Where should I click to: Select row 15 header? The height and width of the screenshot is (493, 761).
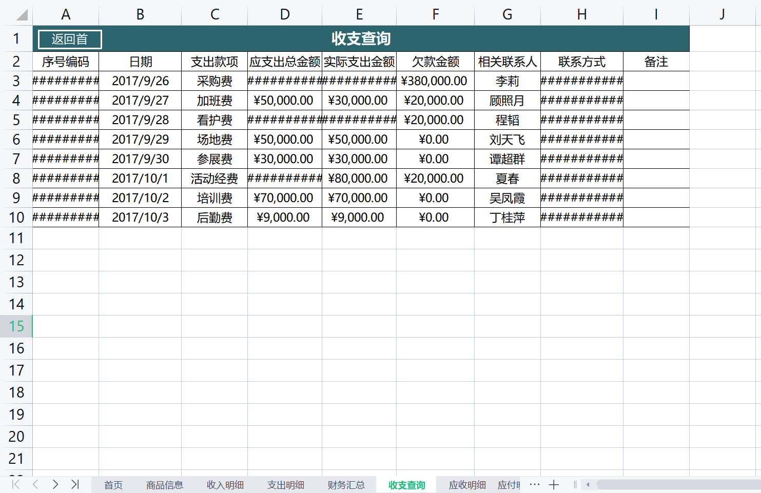coord(16,326)
